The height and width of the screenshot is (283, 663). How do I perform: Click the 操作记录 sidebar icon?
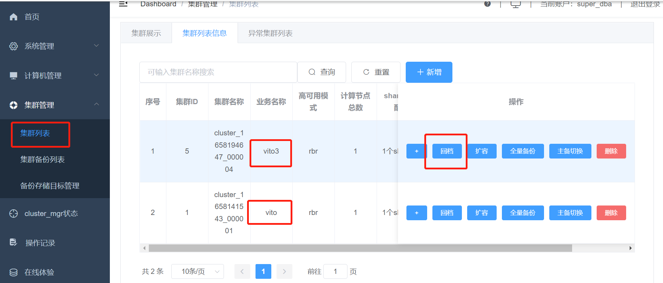pos(13,243)
